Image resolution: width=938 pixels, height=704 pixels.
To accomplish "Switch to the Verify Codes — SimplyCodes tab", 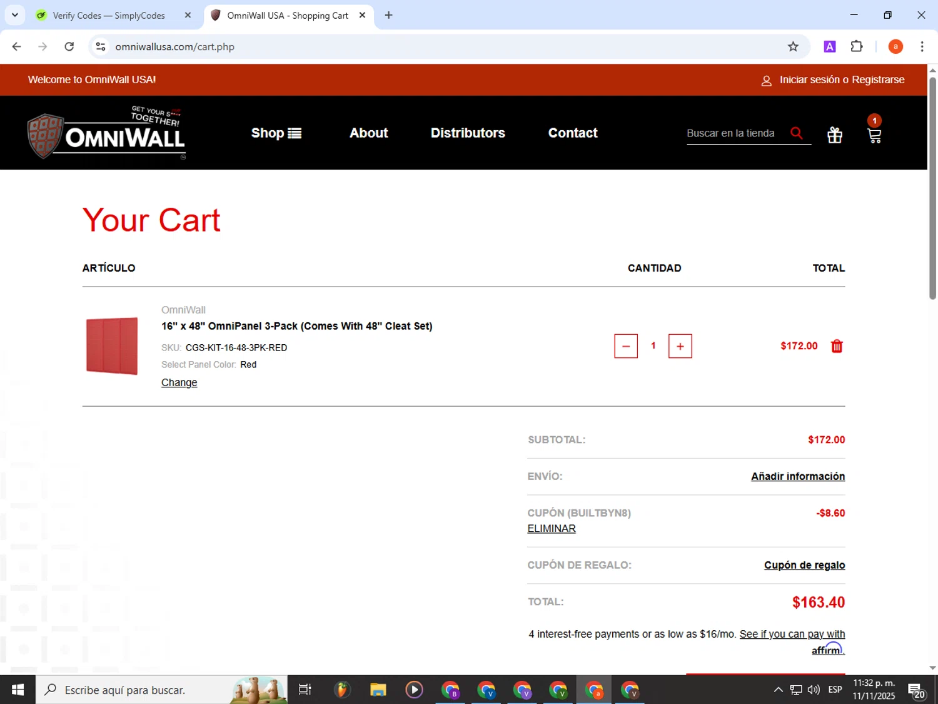I will (109, 15).
